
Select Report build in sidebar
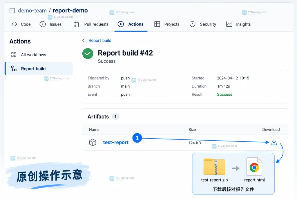(39, 68)
